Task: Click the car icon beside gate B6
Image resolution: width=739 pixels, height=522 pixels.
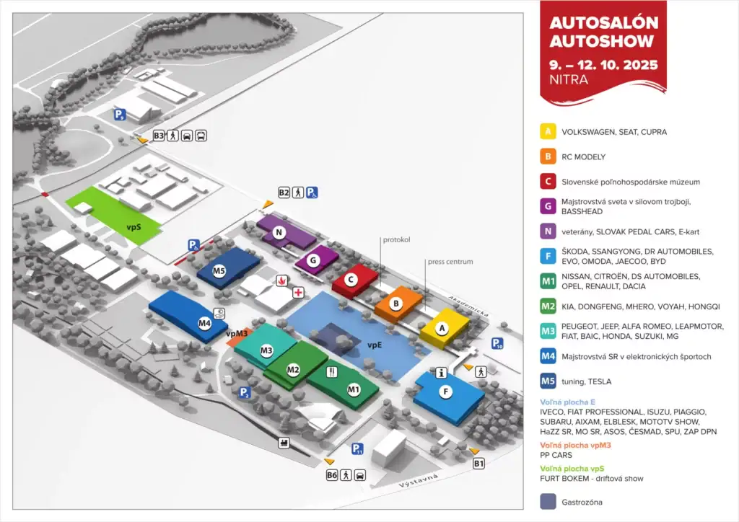Action: tap(360, 474)
